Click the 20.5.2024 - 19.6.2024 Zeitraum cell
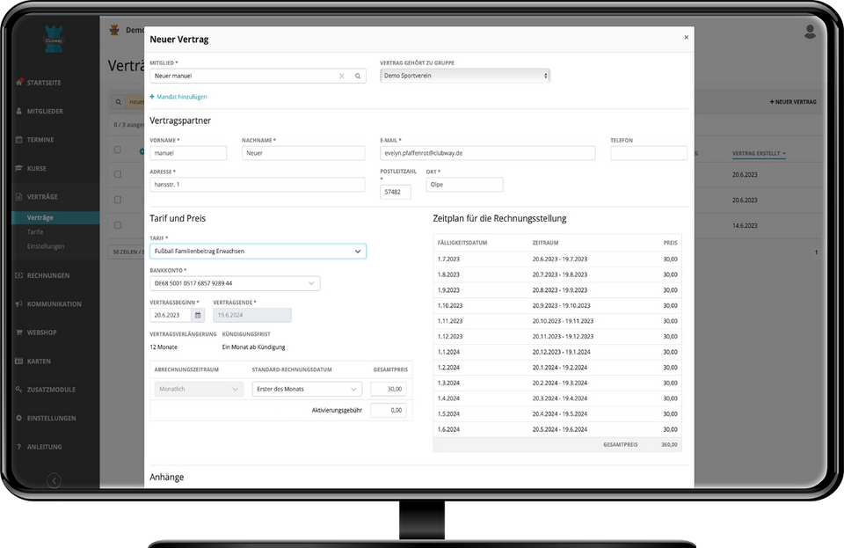The image size is (844, 548). tap(560, 429)
